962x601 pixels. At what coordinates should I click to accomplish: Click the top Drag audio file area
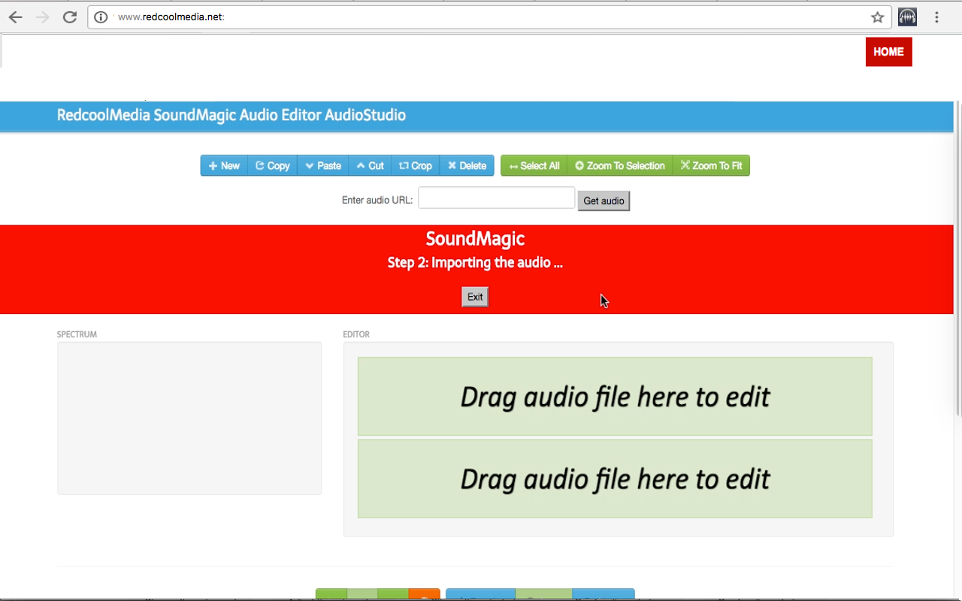coord(615,396)
